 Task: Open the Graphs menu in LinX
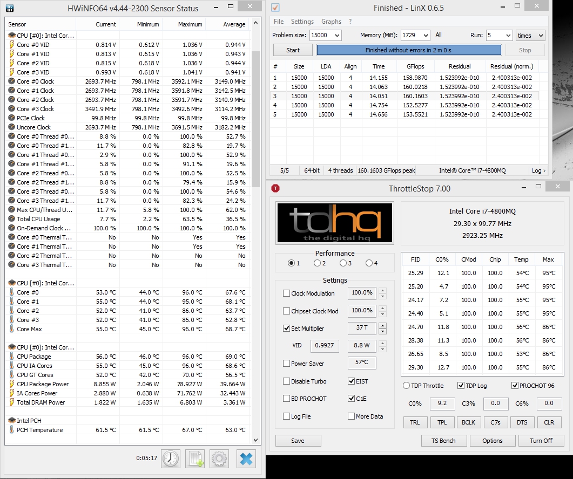[331, 22]
